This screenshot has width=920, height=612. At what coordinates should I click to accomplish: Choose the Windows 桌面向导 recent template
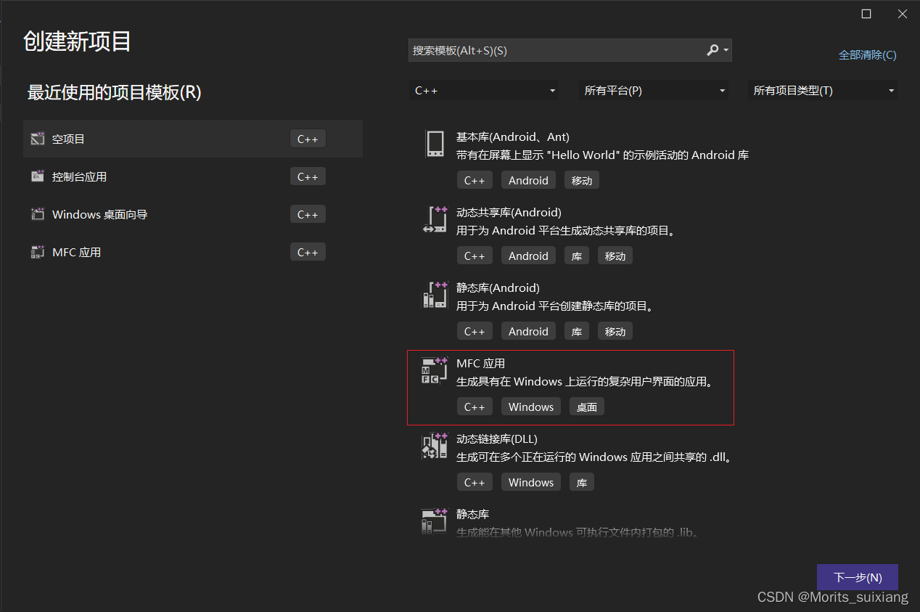[99, 213]
